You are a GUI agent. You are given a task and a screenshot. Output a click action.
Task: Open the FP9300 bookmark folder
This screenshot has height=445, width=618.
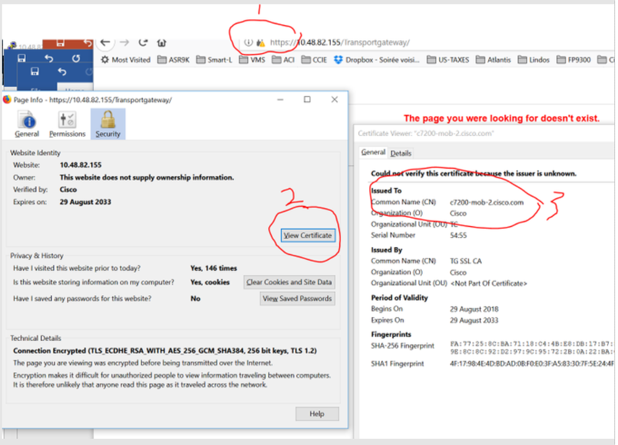click(573, 60)
